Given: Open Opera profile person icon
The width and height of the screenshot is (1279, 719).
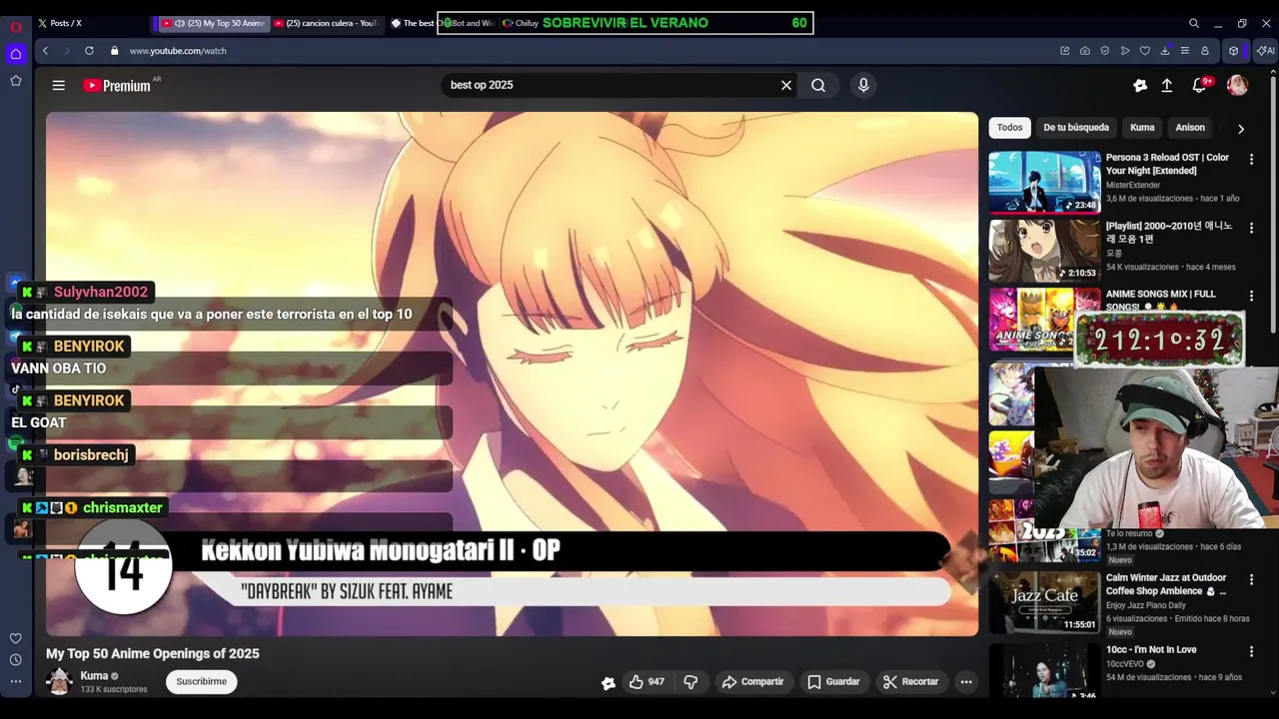Looking at the screenshot, I should [1205, 51].
